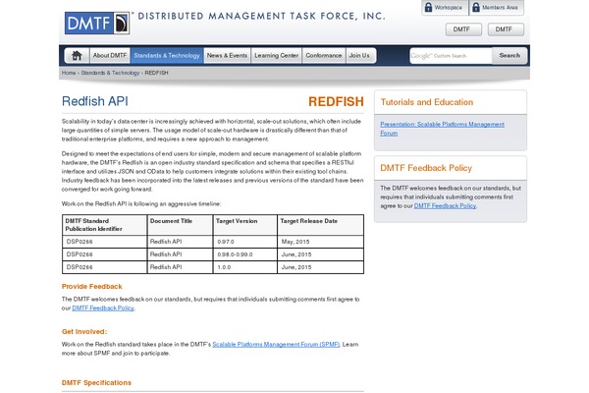Open Standards & Technology breadcrumb link

110,73
